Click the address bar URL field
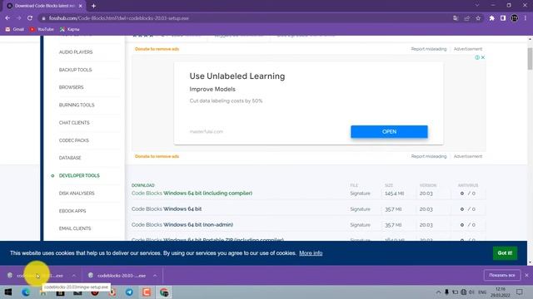The image size is (533, 299). (245, 18)
